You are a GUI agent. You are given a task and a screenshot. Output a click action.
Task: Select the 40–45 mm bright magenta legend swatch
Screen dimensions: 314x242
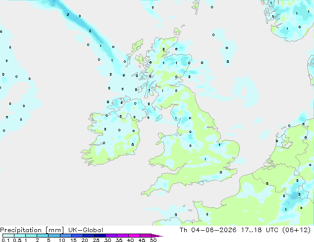click(x=134, y=236)
